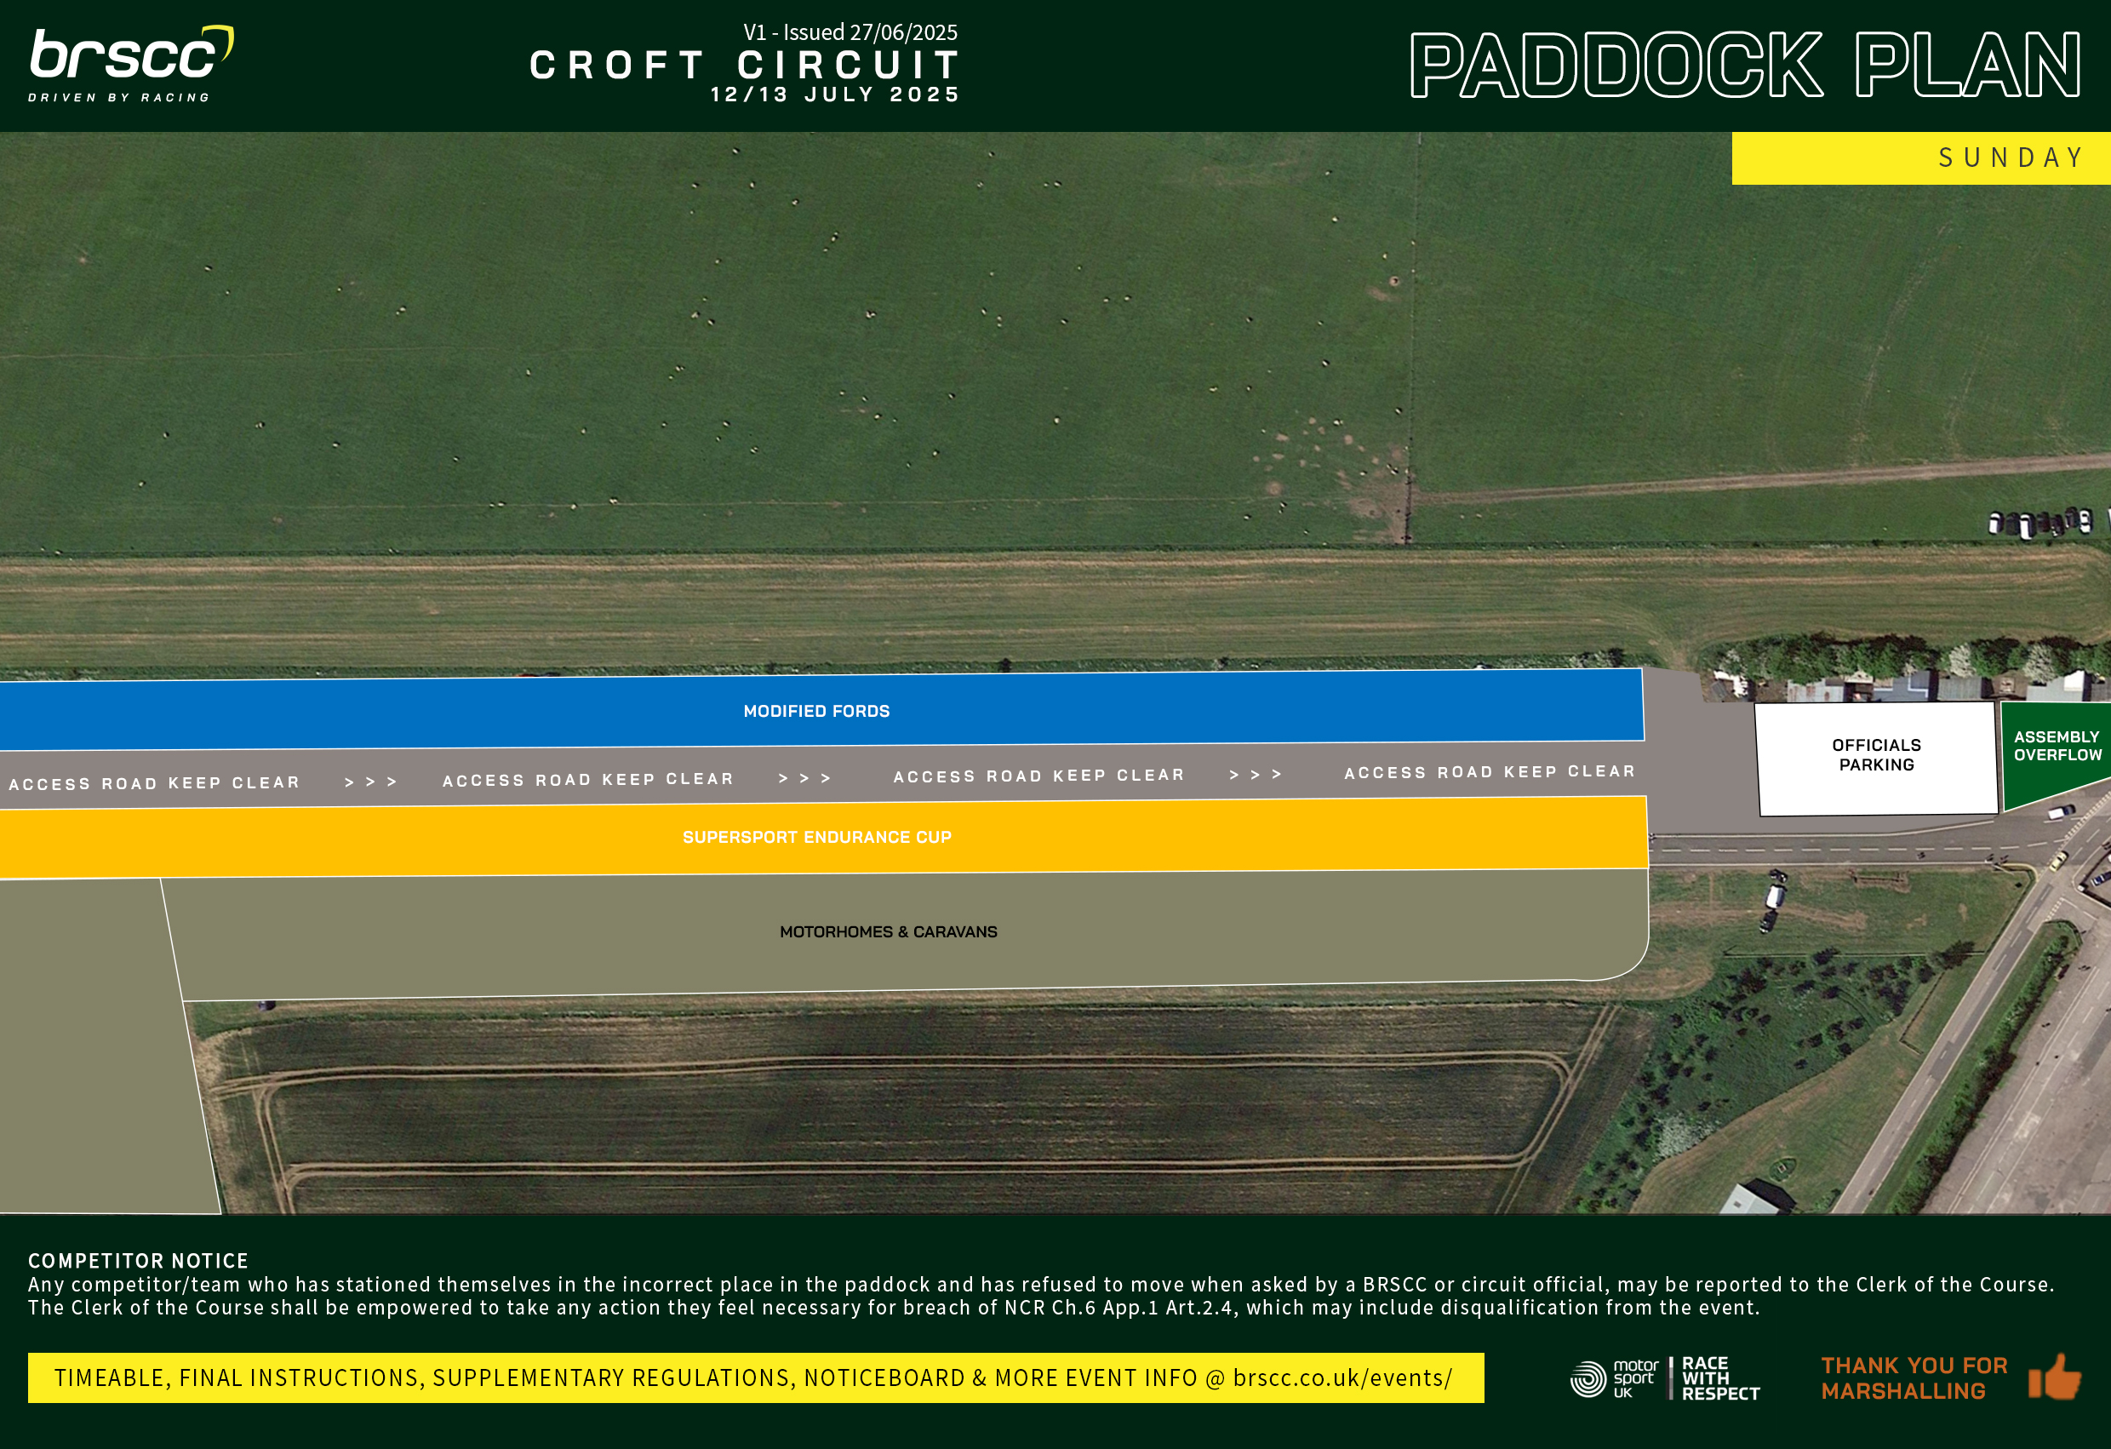Click the BRSCC logo
Image resolution: width=2111 pixels, height=1449 pixels.
coord(132,64)
